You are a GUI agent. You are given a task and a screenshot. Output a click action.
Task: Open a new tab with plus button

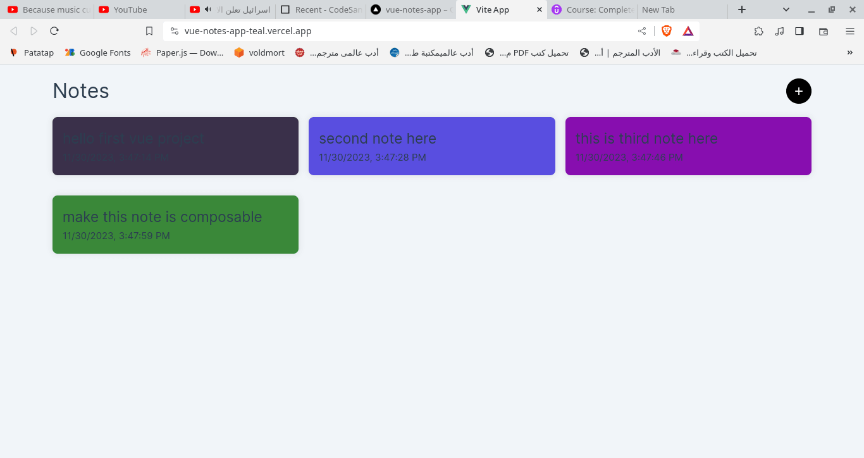[742, 9]
